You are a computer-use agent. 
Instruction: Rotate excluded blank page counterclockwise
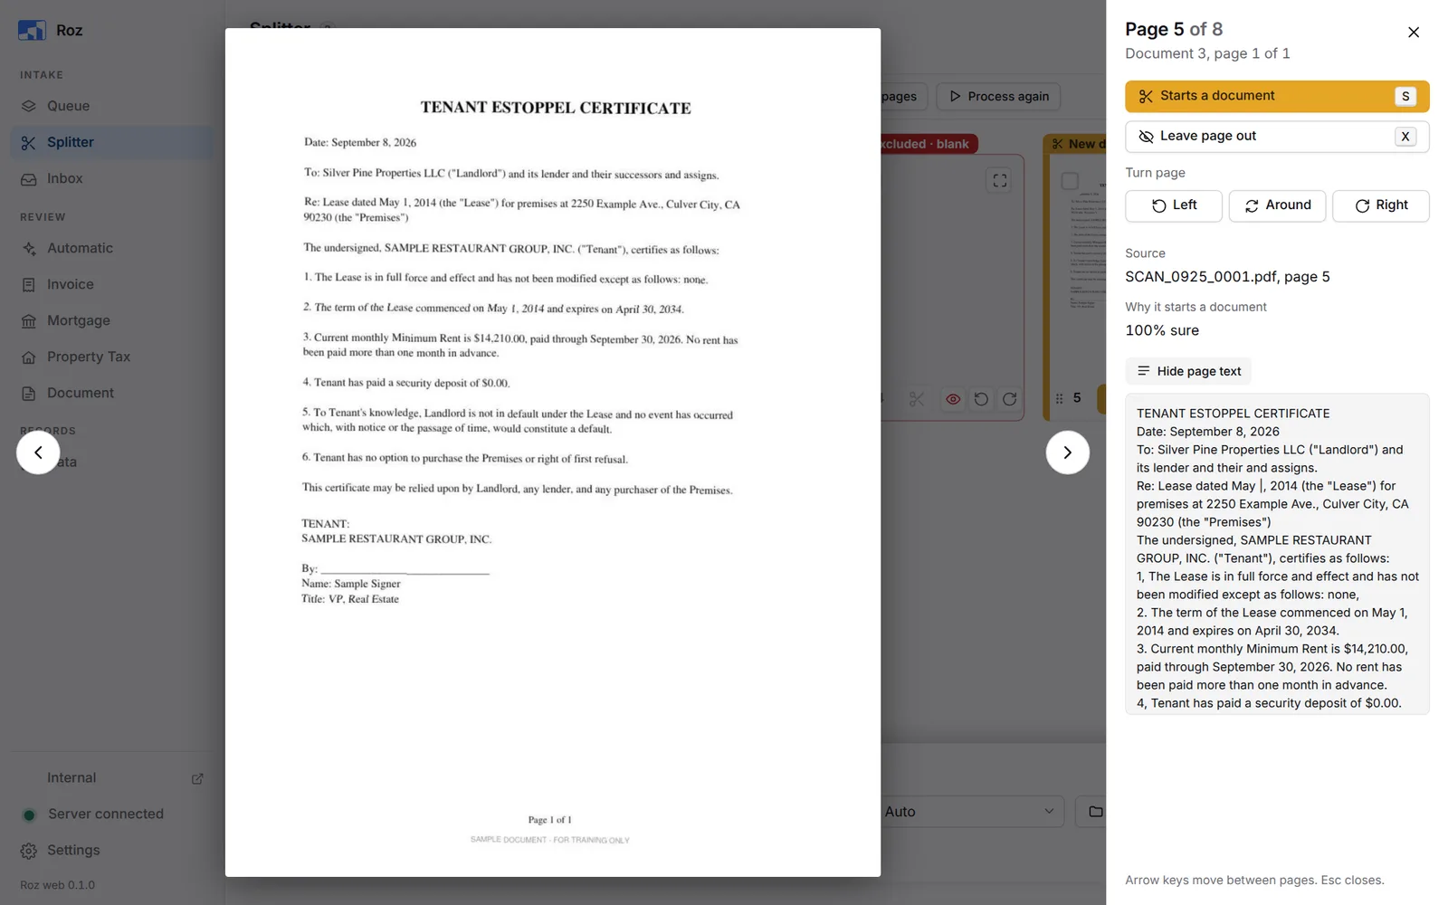tap(981, 399)
